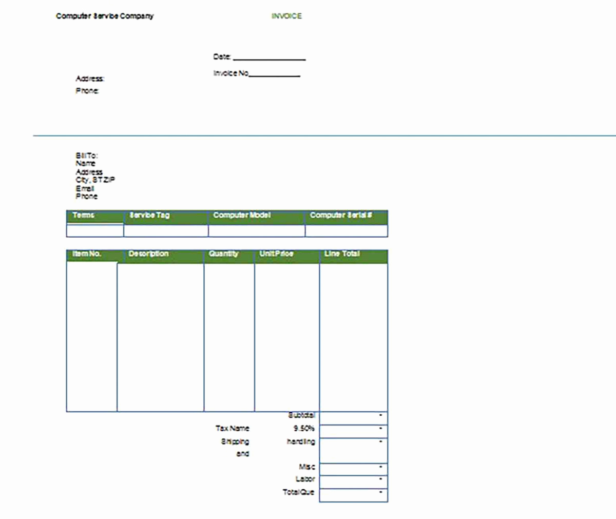Select the Quantity column header

tap(229, 256)
